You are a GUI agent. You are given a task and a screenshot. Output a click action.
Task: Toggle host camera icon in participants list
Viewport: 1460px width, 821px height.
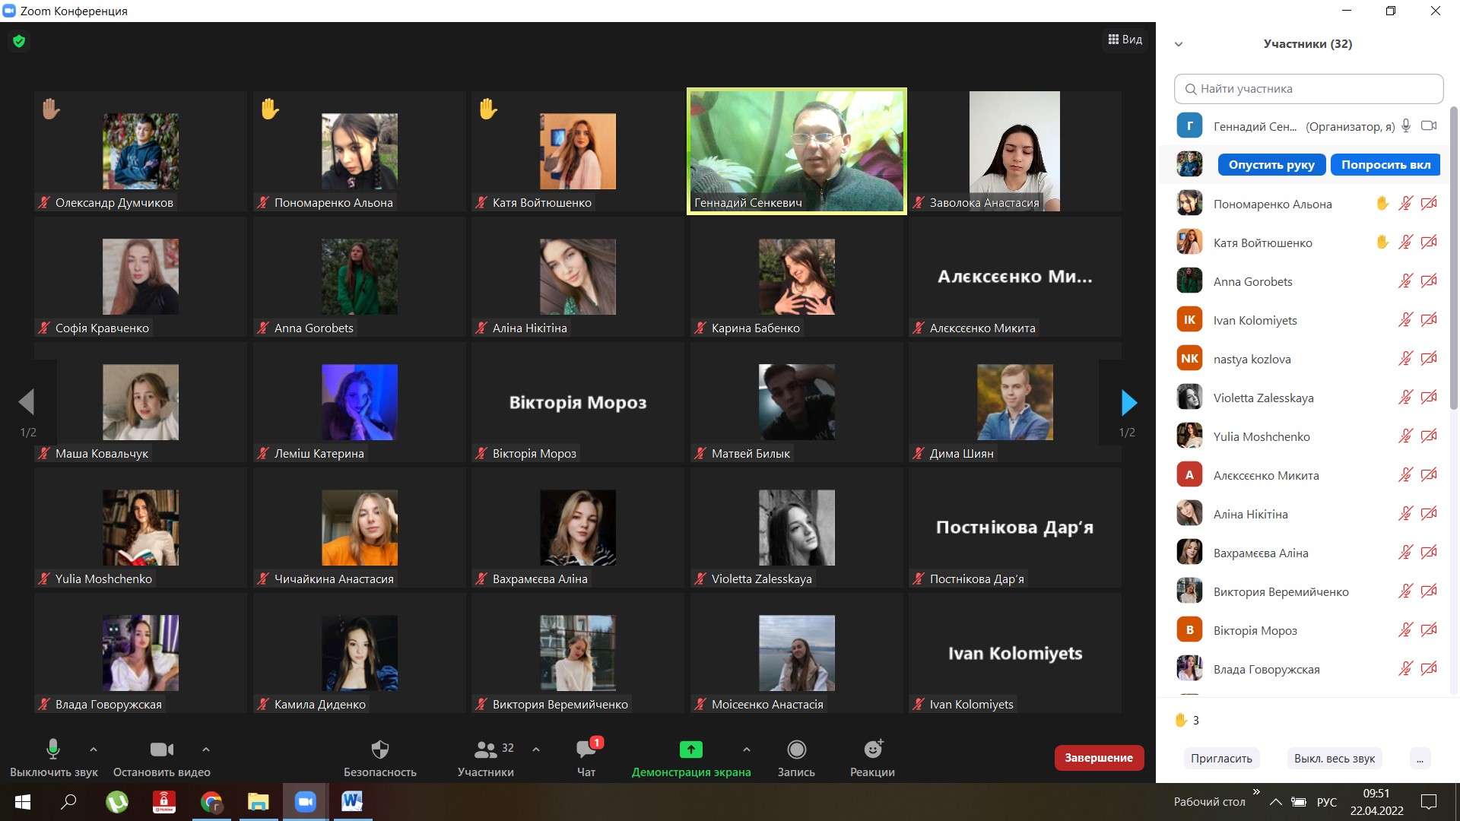click(1429, 126)
